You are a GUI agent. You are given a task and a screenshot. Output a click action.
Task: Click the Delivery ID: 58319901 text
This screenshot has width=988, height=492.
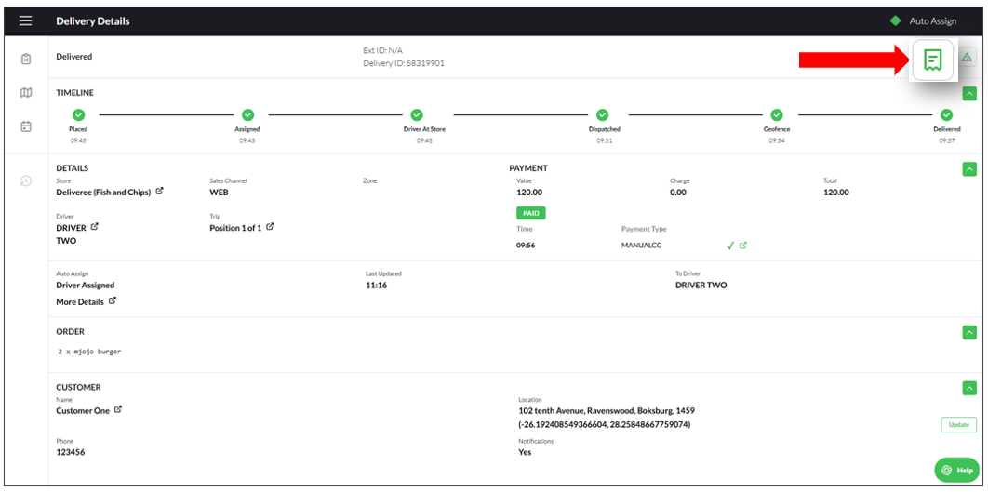(403, 63)
